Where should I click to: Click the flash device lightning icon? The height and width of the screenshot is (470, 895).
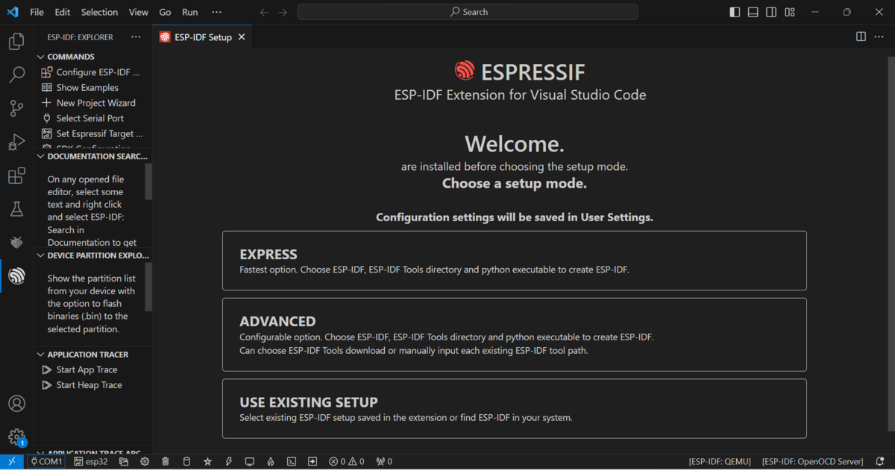click(x=229, y=462)
